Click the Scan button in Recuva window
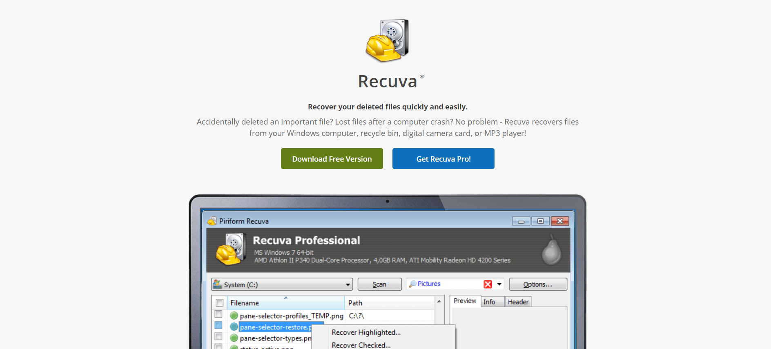Viewport: 771px width, 349px height. (379, 285)
